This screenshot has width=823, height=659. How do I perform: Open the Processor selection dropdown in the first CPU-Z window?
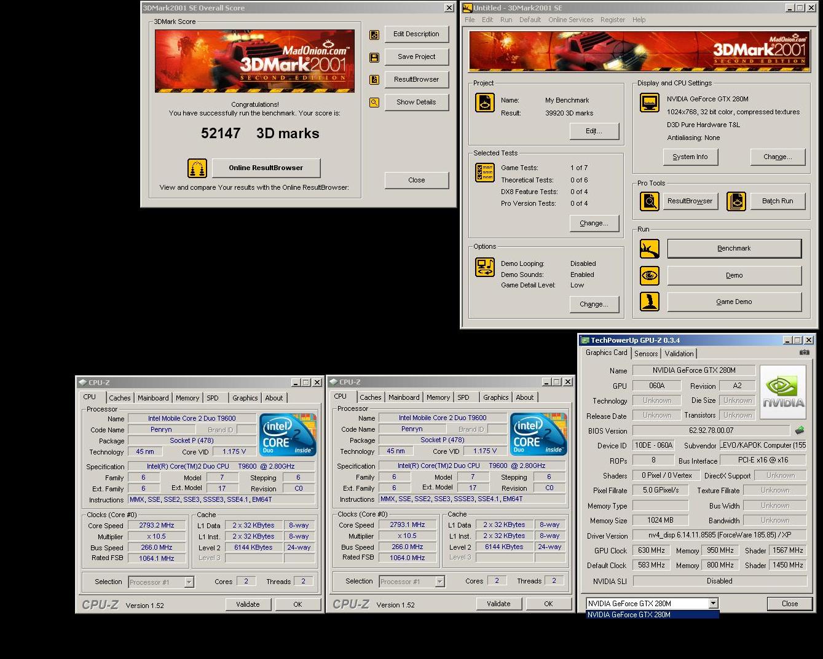[189, 582]
